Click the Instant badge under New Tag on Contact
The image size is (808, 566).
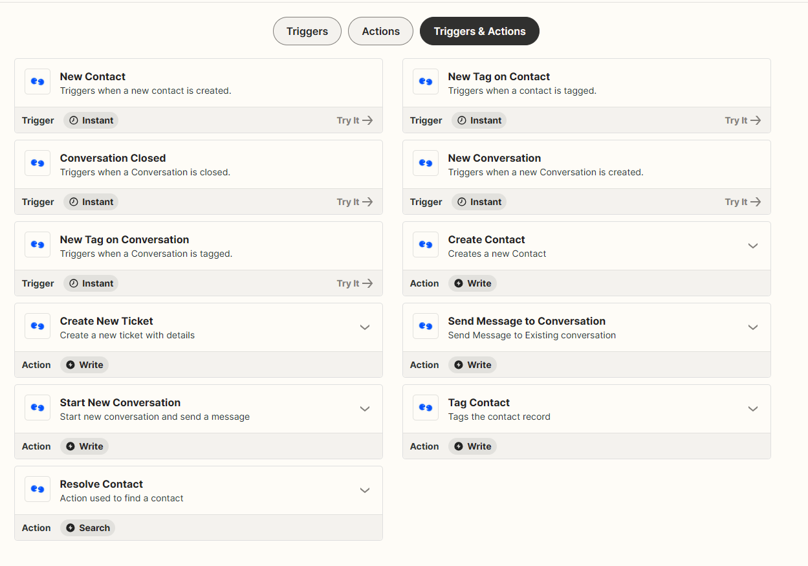click(479, 120)
